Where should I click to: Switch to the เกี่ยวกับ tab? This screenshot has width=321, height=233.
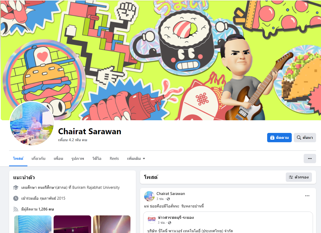coord(38,159)
